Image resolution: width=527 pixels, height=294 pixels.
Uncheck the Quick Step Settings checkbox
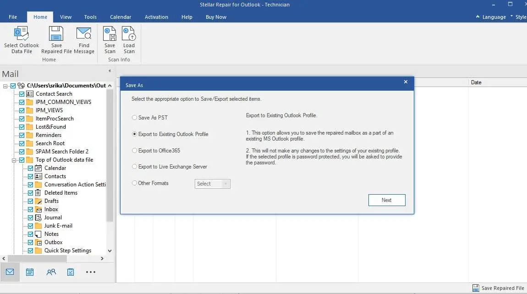click(31, 250)
